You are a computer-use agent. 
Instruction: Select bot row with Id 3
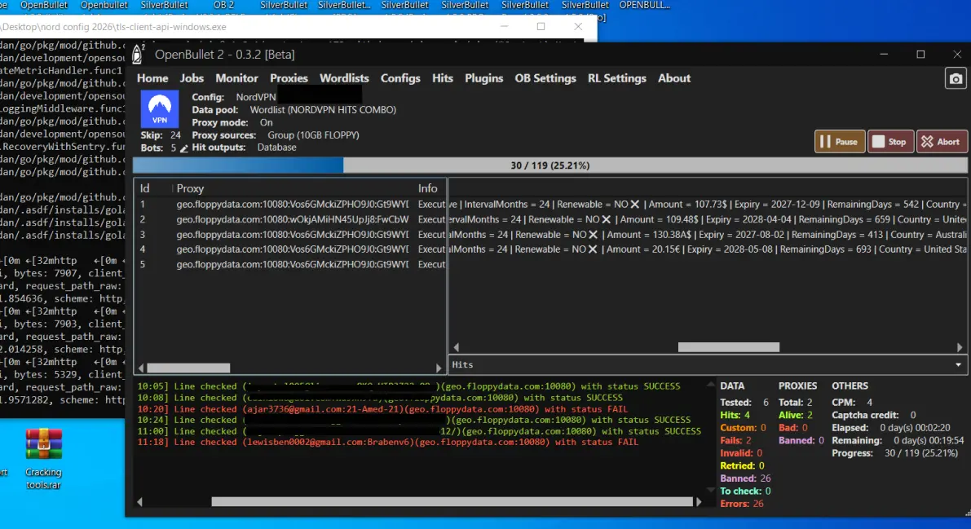[290, 235]
